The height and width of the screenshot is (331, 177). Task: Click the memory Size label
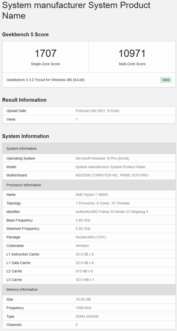tap(10, 299)
